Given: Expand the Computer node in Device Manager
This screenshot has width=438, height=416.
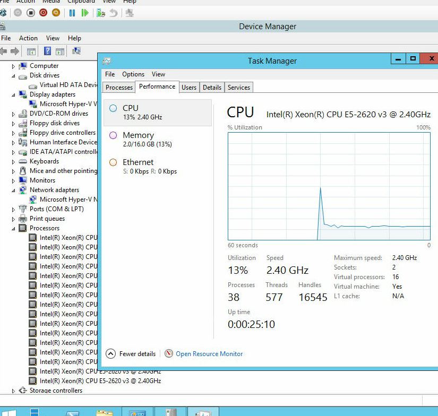Looking at the screenshot, I should (x=13, y=66).
